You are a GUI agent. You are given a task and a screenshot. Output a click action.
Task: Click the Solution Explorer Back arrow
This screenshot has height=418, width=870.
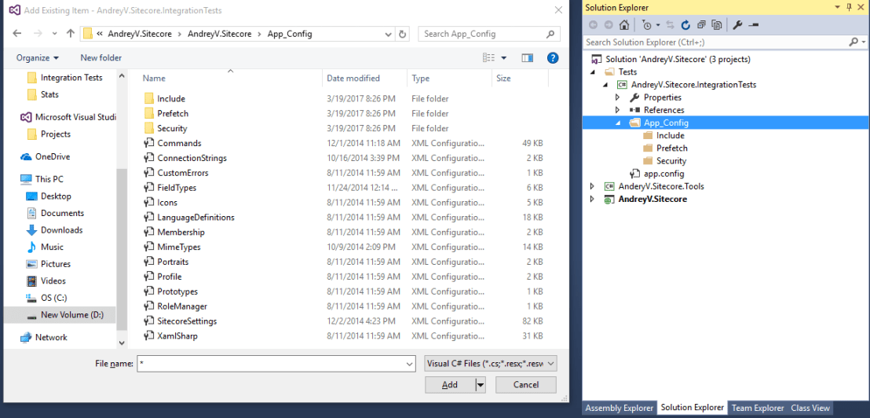593,24
